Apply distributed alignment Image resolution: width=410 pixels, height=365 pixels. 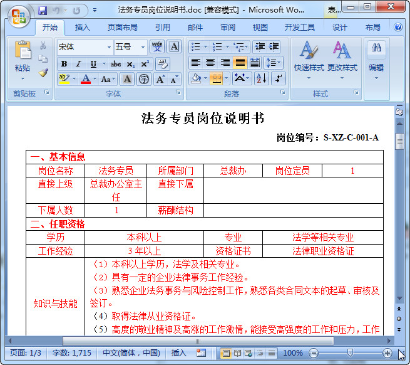pos(254,63)
